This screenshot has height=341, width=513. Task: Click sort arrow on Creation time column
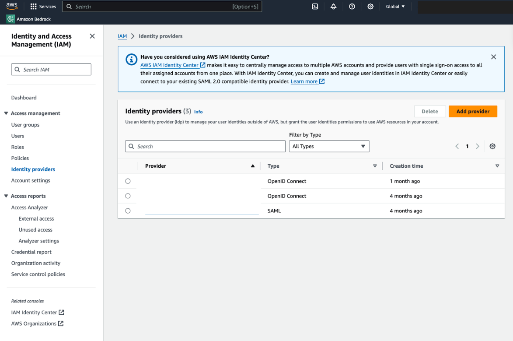497,166
